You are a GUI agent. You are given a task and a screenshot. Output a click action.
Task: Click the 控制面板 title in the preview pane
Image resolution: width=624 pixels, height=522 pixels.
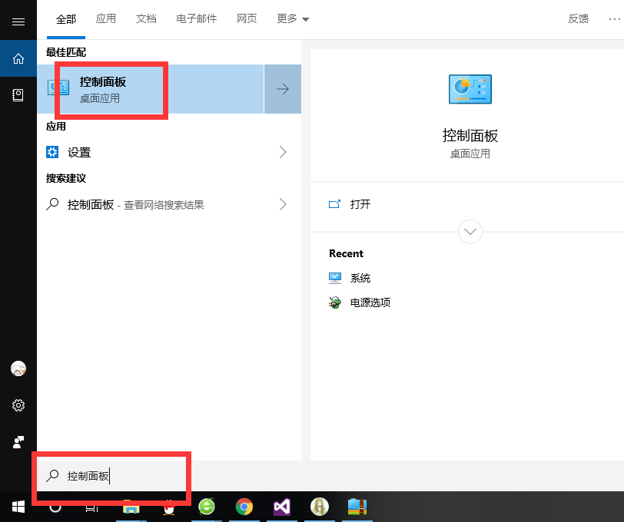470,136
